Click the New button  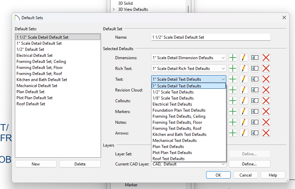click(36, 164)
